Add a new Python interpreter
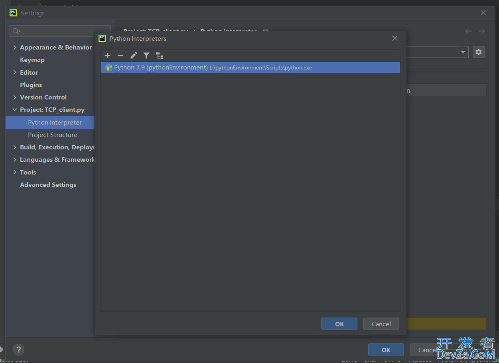This screenshot has height=363, width=499. point(108,56)
